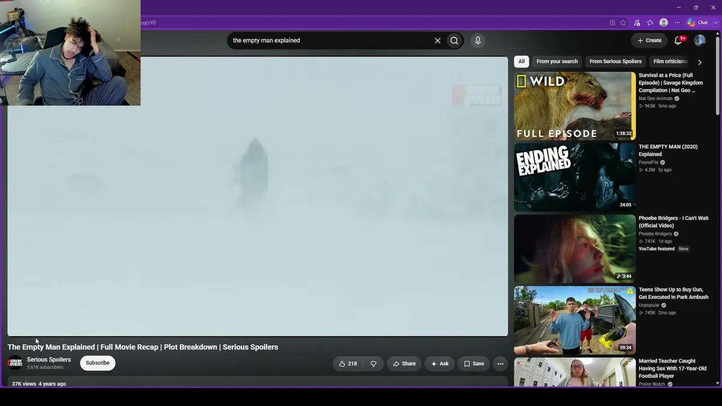Open the Phoebe Bridgers video thumbnail
This screenshot has width=722, height=406.
574,249
